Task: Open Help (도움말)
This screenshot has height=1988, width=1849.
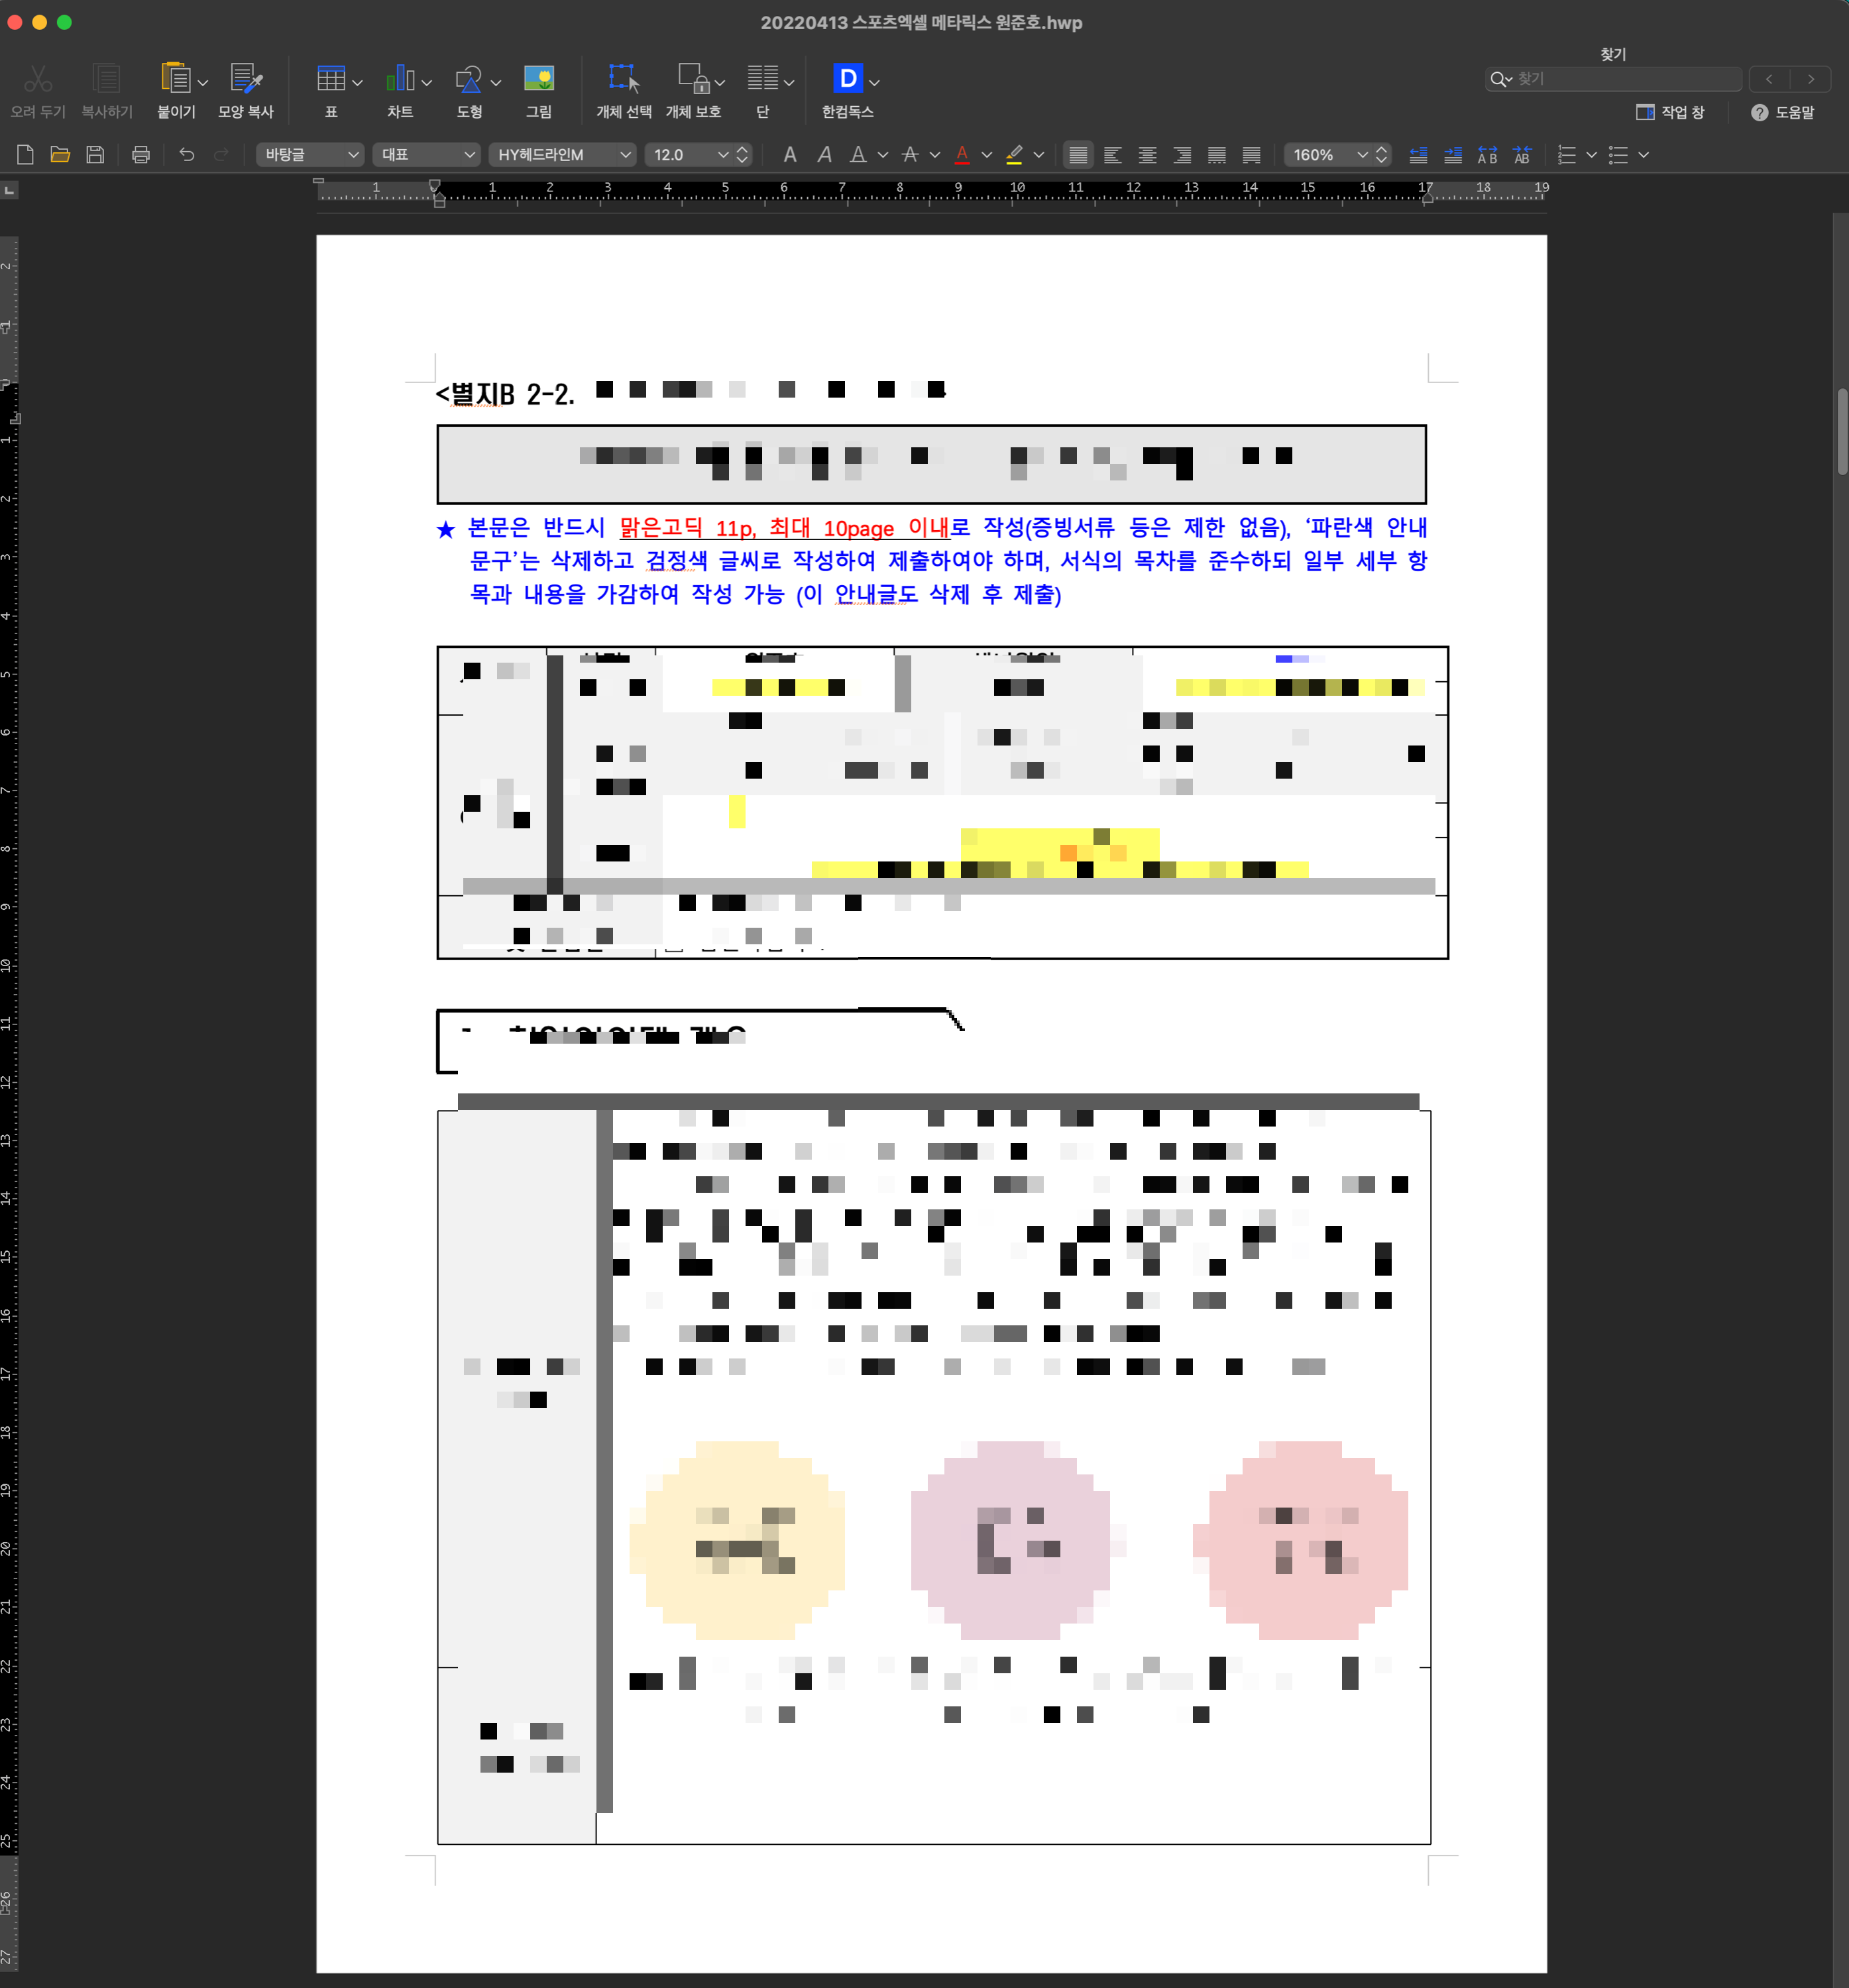Action: pos(1783,112)
